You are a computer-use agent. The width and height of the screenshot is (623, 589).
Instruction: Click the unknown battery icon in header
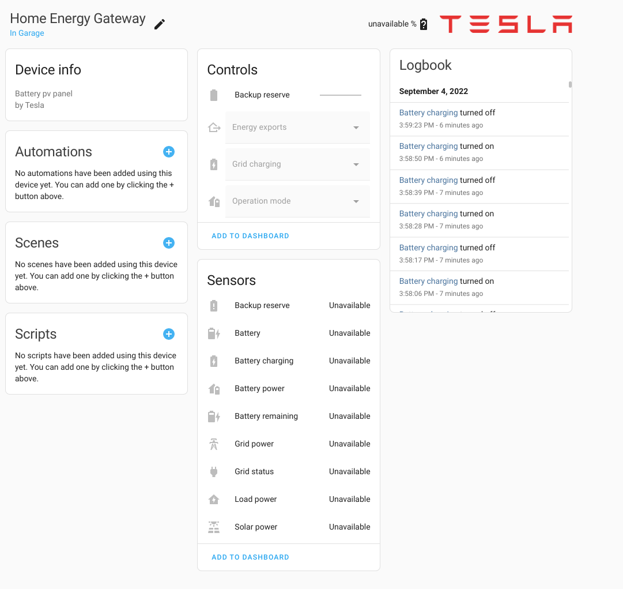pyautogui.click(x=424, y=24)
